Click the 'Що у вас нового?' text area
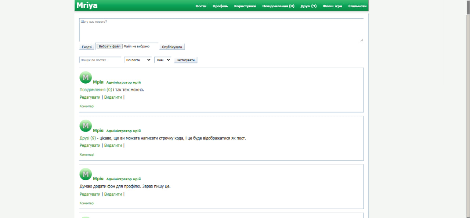470x218 pixels. pyautogui.click(x=221, y=30)
